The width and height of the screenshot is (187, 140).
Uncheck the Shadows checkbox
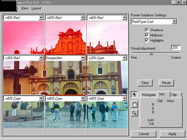click(x=147, y=30)
